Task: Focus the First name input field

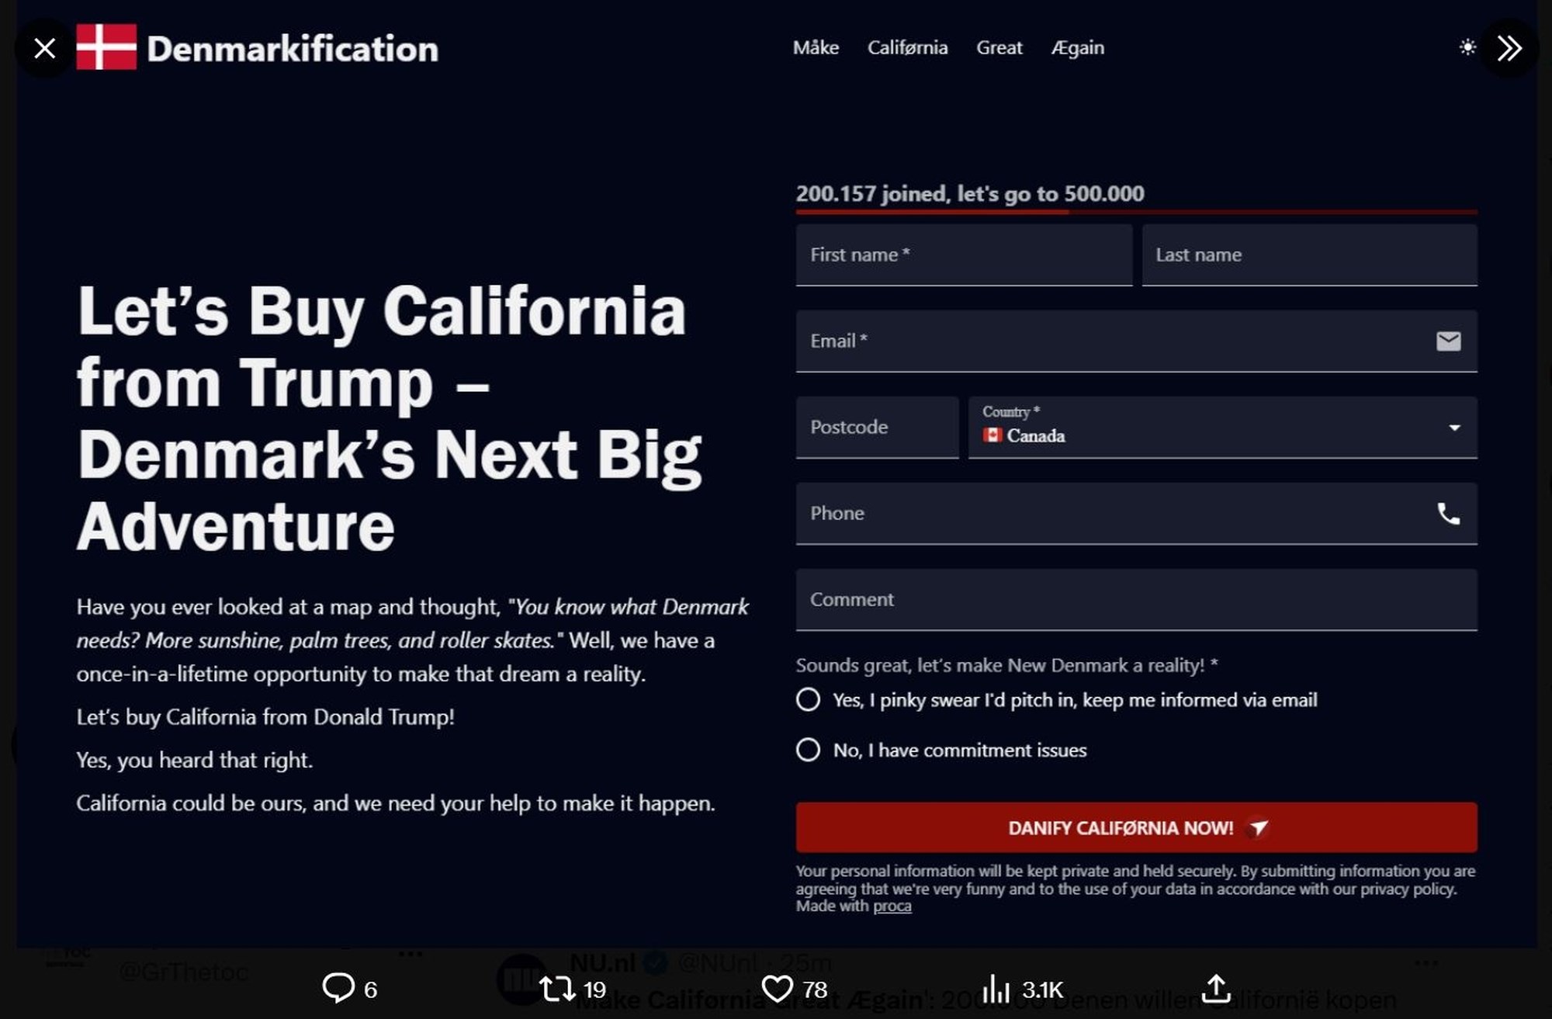Action: 963,255
